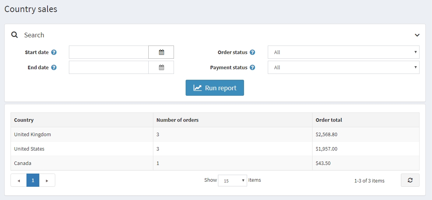
Task: Open the Order status dropdown
Action: pos(343,52)
